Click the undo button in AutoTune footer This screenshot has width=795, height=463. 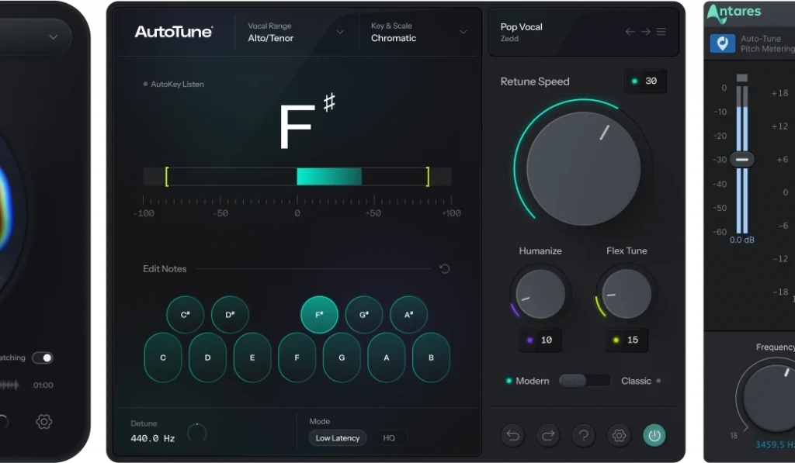tap(512, 435)
